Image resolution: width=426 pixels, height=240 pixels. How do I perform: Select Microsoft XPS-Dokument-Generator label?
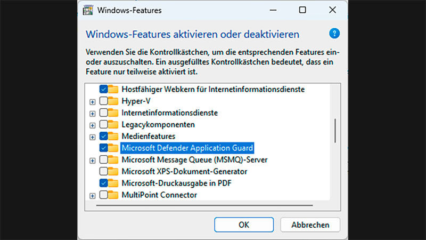[x=184, y=171]
